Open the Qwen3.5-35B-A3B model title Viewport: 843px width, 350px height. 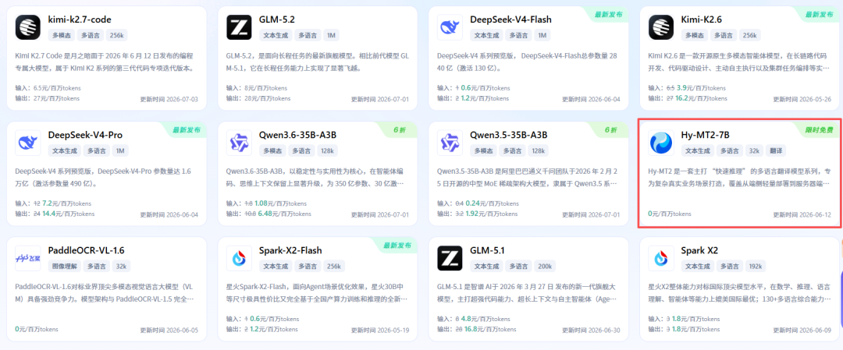[x=509, y=136]
